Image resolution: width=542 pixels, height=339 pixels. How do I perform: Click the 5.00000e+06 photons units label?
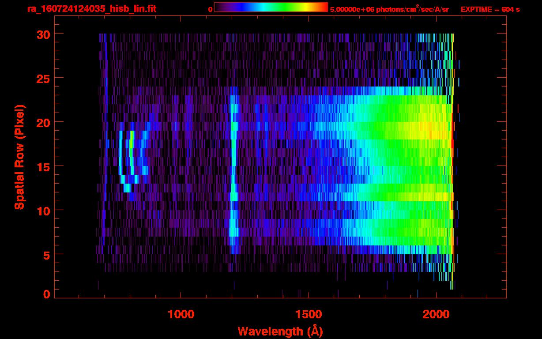389,9
